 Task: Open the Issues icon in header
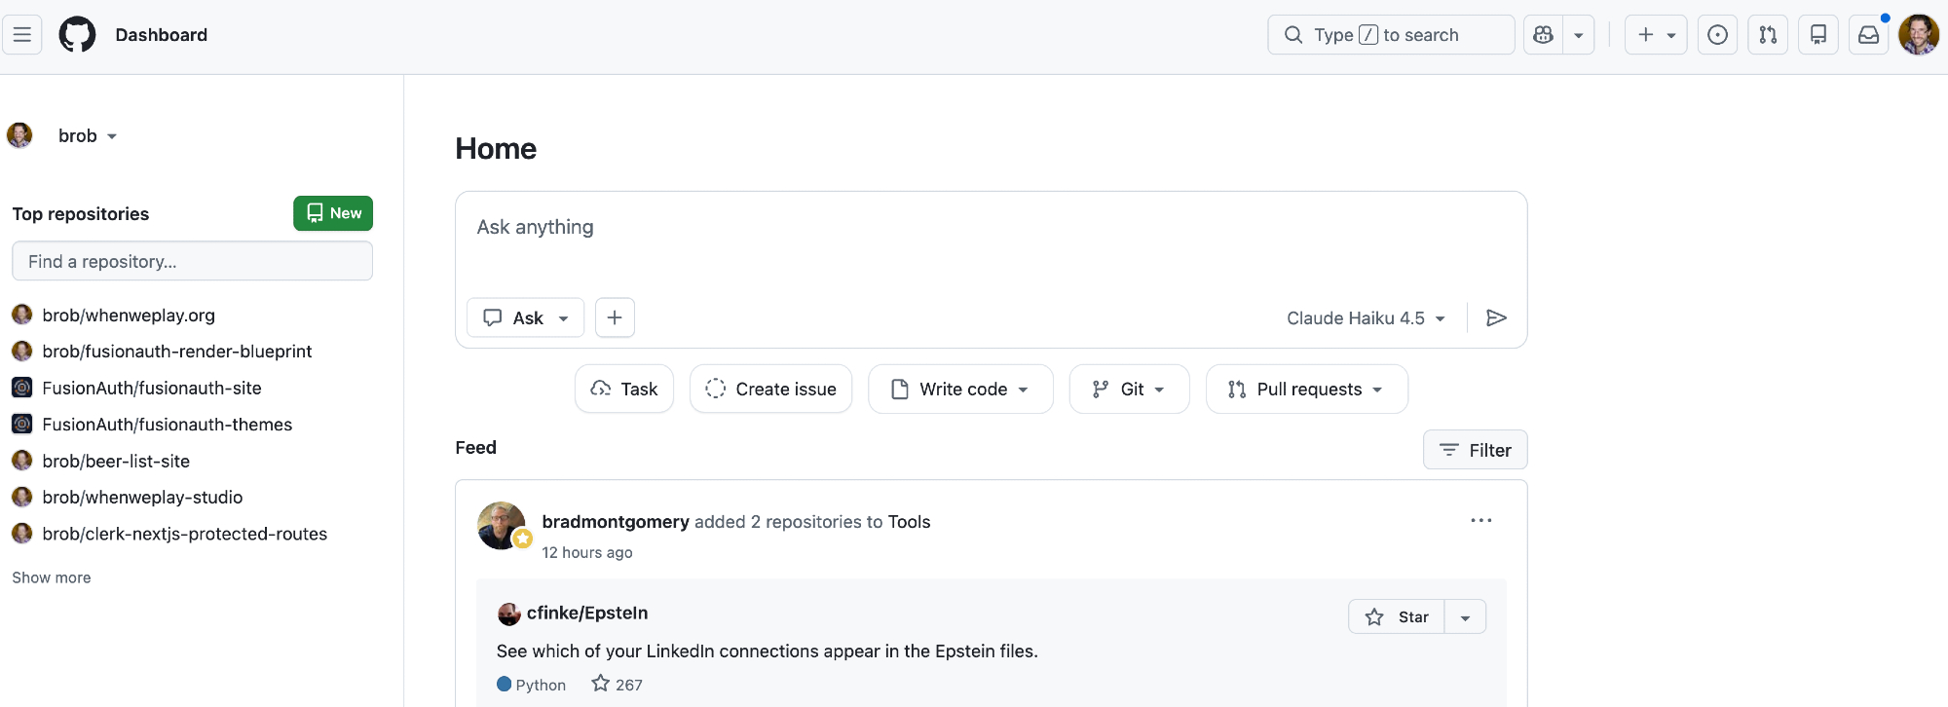click(1717, 35)
